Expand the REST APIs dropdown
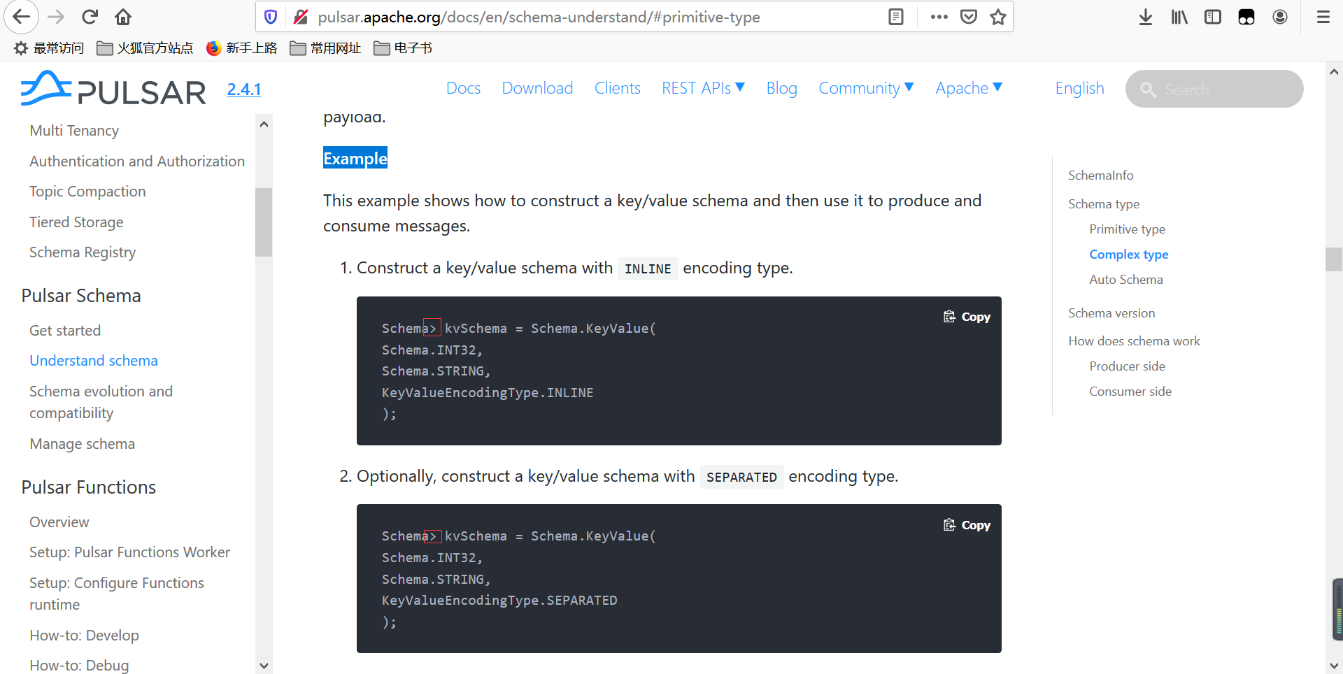 tap(703, 88)
